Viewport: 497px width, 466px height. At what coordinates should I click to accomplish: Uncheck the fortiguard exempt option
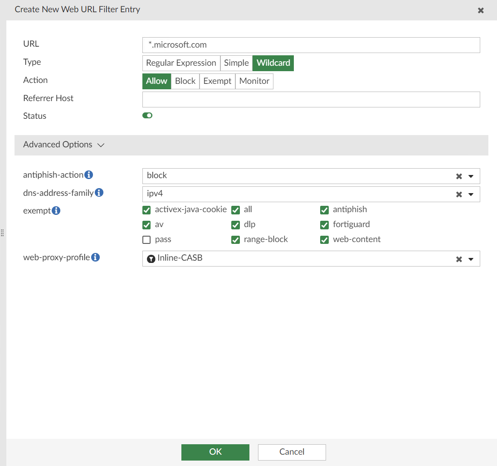(324, 224)
